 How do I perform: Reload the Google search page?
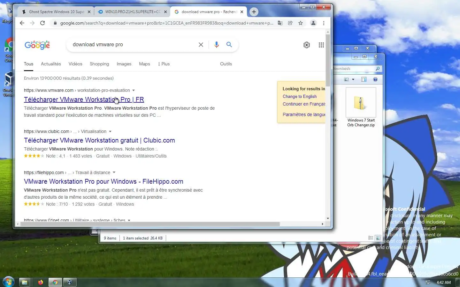(x=42, y=23)
